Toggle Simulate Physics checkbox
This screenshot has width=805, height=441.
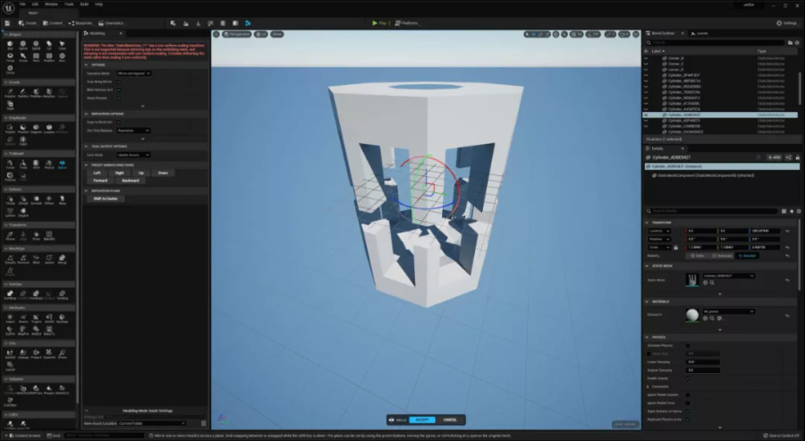coord(688,345)
